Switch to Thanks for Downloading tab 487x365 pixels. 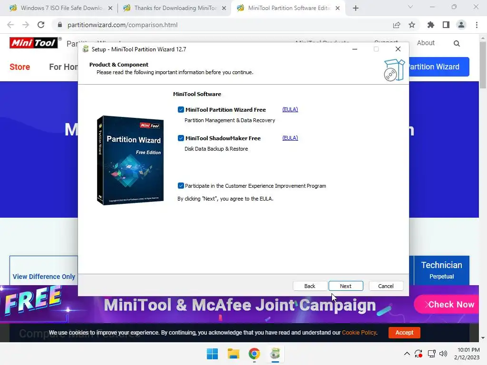click(170, 8)
